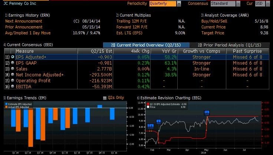273x155 pixels.
Task: Click the currency dropdown arrow button
Action: pyautogui.click(x=268, y=4)
